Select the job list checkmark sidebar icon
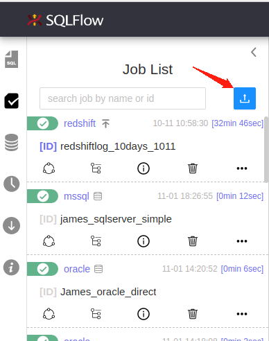The image size is (269, 341). [12, 100]
